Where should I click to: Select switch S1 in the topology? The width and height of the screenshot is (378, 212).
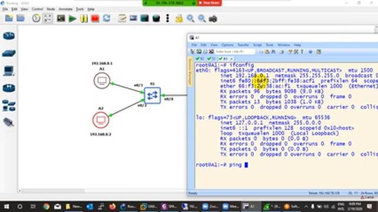coord(152,95)
